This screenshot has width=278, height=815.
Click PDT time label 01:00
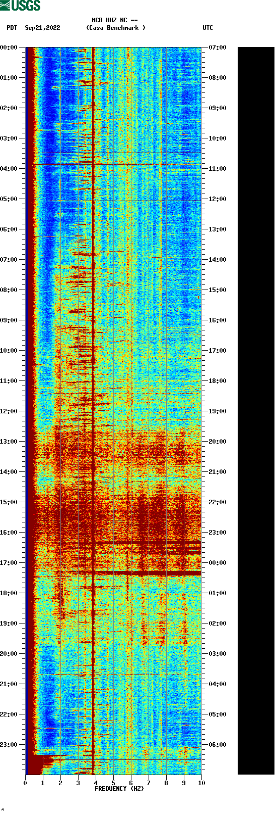[x=9, y=78]
